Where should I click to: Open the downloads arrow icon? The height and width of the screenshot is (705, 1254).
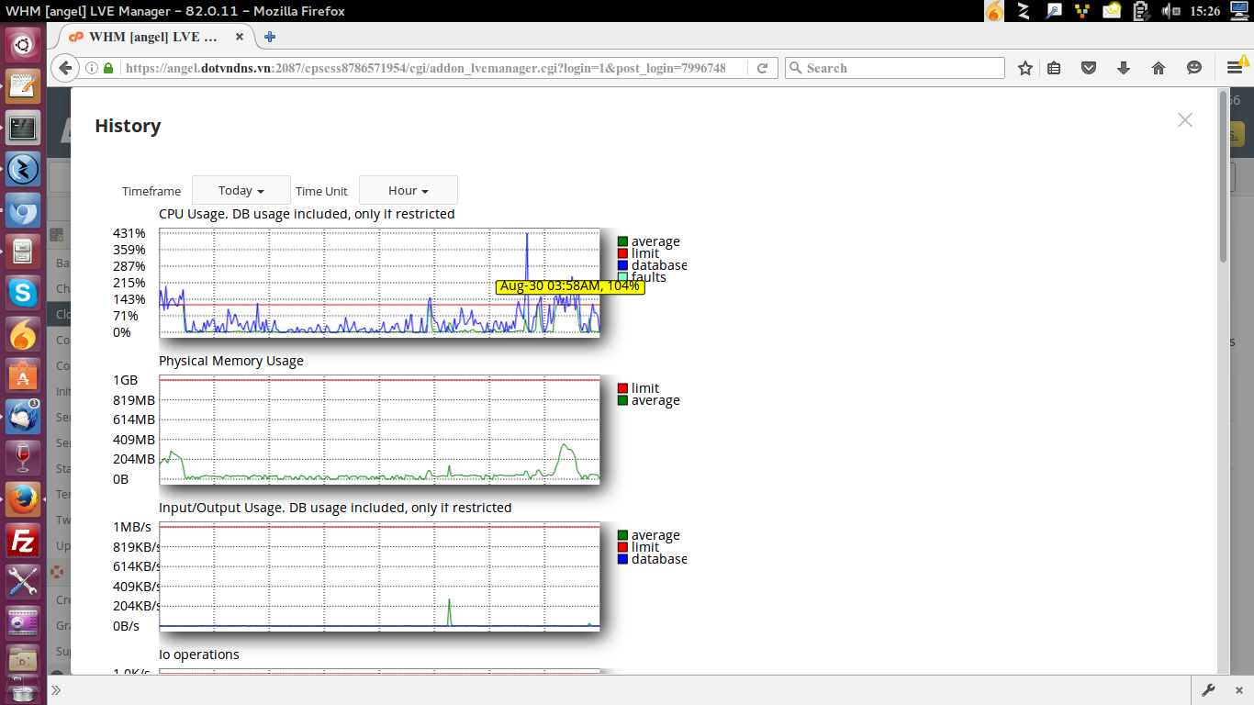pyautogui.click(x=1124, y=68)
